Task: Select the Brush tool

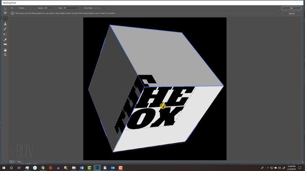Action: click(5, 28)
